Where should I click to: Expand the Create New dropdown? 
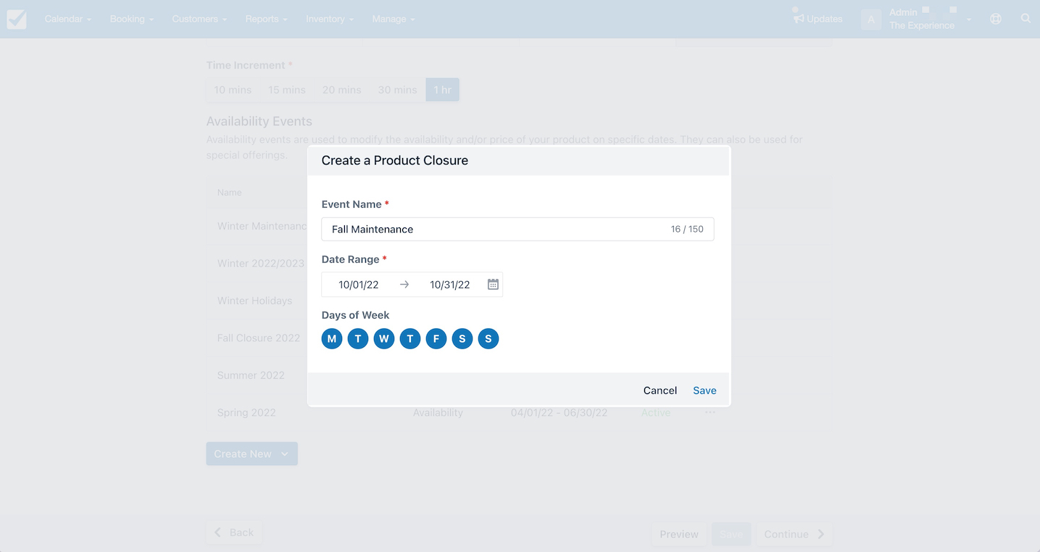coord(251,453)
